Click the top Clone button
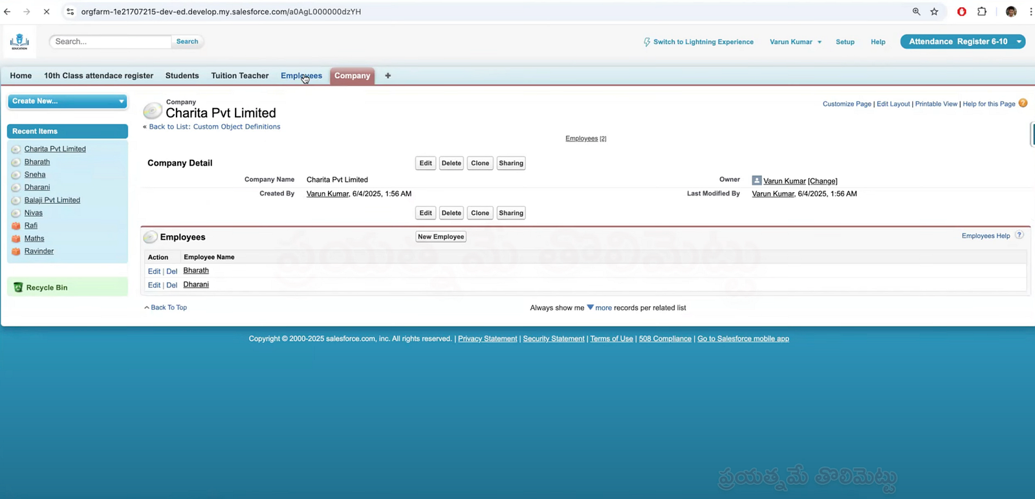The width and height of the screenshot is (1035, 499). 479,163
